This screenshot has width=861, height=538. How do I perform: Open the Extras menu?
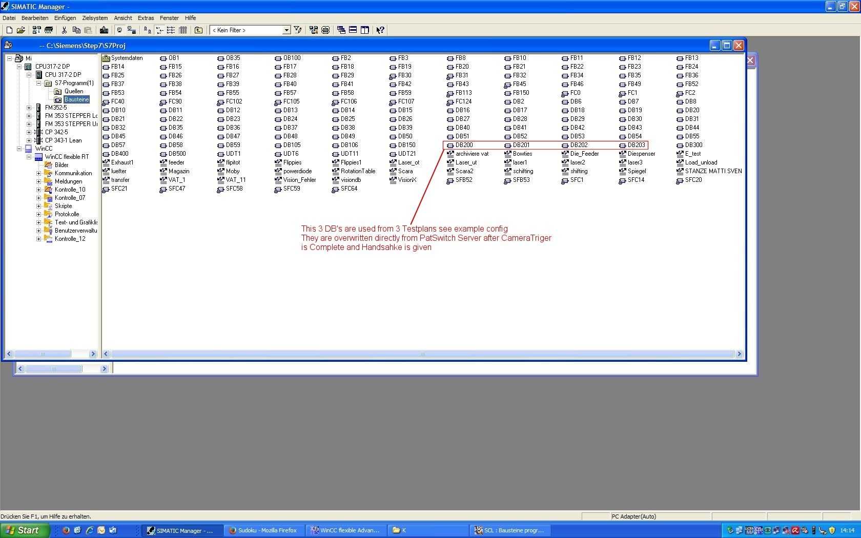click(146, 18)
